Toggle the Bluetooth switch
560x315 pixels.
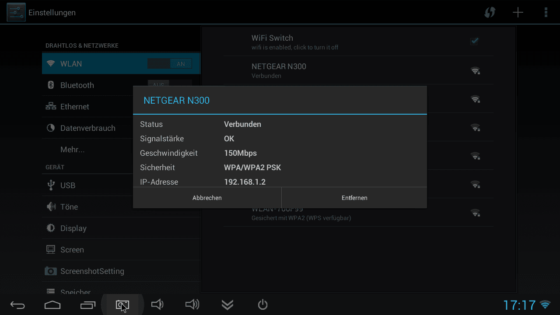click(x=170, y=84)
